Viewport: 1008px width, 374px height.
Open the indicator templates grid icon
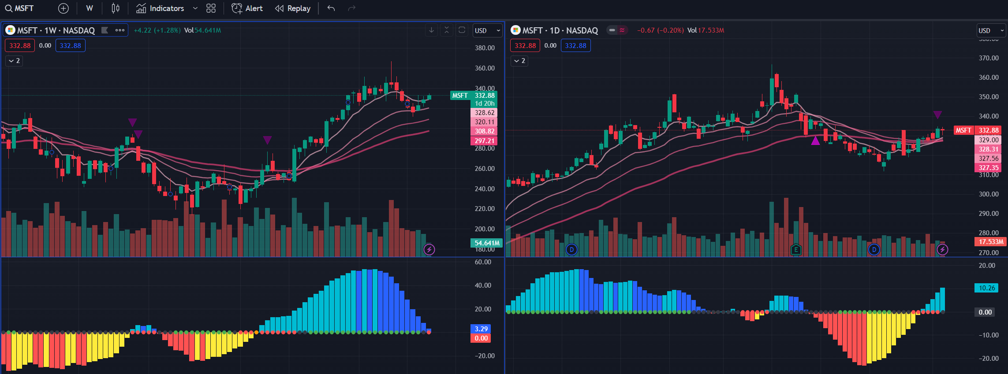[x=211, y=8]
